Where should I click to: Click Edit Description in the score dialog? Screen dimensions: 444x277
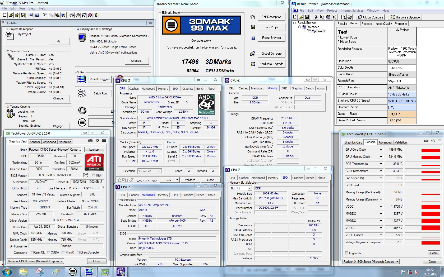(271, 17)
